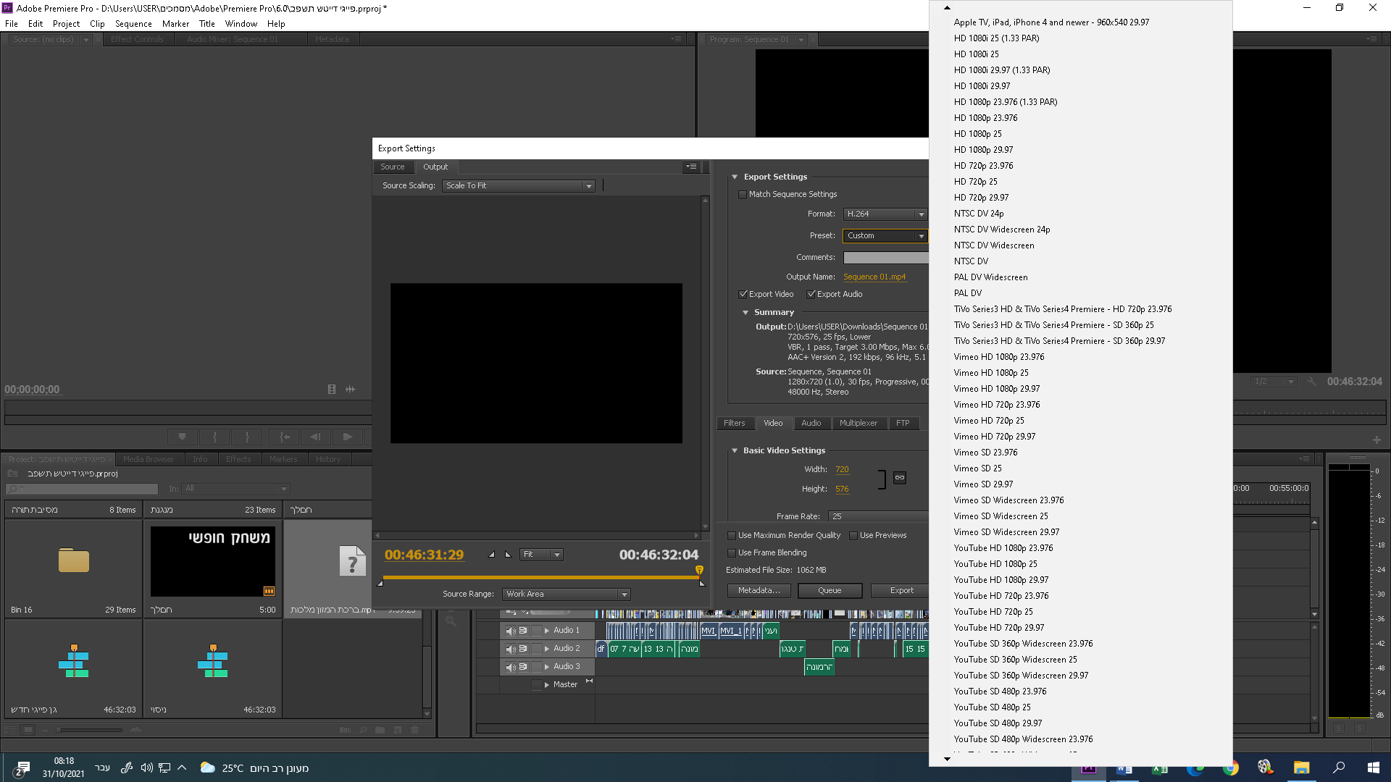Open Export Settings panel flyout menu icon
This screenshot has height=782, width=1391.
pyautogui.click(x=691, y=167)
